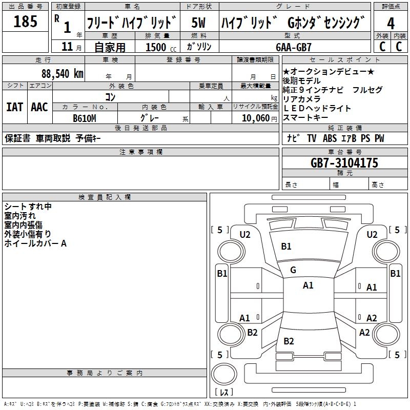Click the 純正9インチナビ フルセグ line
The height and width of the screenshot is (410, 410).
[333, 90]
